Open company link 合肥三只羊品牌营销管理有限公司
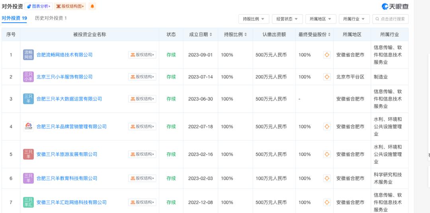The width and height of the screenshot is (430, 213). (72, 126)
